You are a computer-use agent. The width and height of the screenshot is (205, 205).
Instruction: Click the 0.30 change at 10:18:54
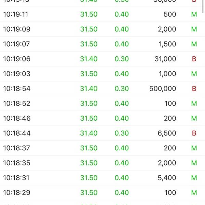[122, 88]
